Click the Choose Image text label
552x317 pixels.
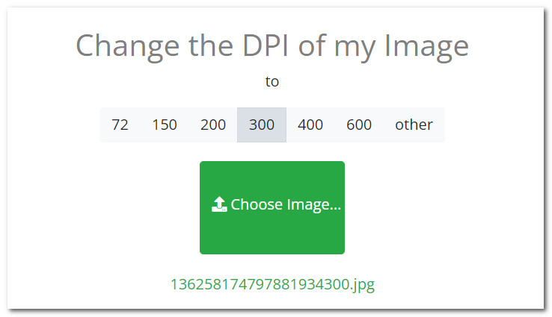point(286,204)
